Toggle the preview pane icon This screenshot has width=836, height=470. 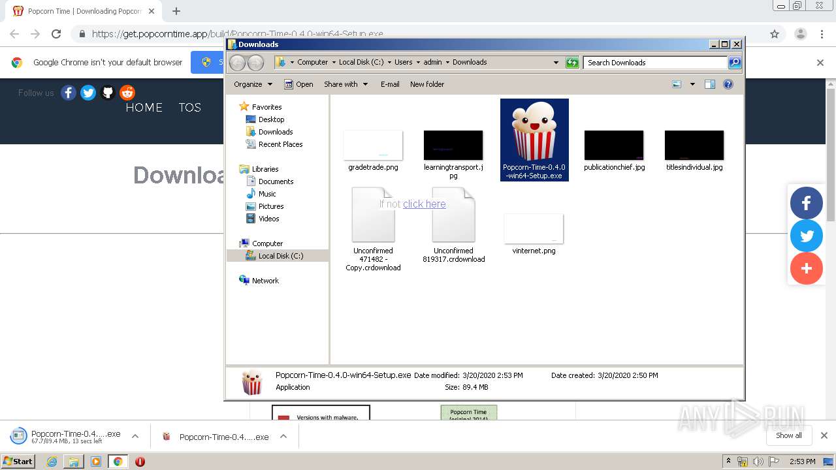[x=710, y=84]
